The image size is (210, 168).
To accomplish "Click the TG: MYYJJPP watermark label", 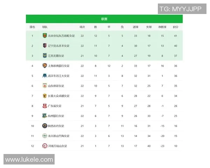I will [x=180, y=9].
